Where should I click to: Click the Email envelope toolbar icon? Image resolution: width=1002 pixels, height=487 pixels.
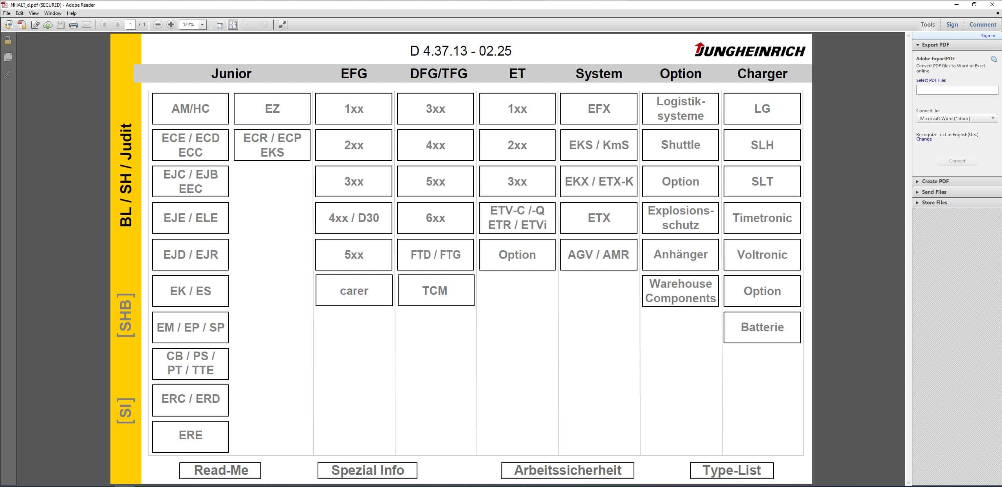coord(87,25)
